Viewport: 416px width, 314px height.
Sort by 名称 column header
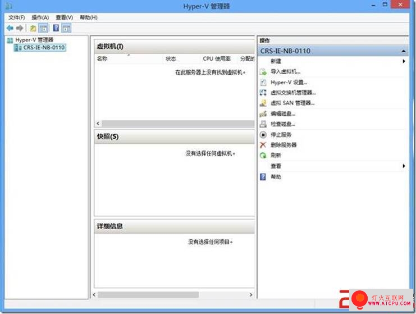click(102, 58)
